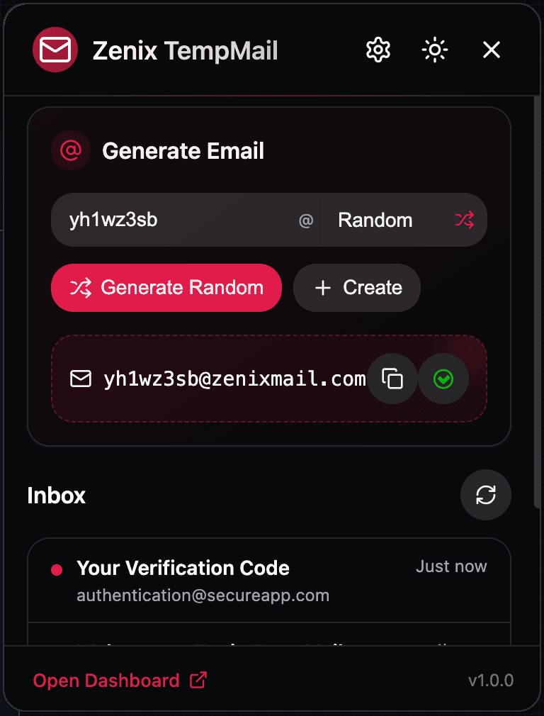Image resolution: width=544 pixels, height=716 pixels.
Task: Open the Random domain dropdown
Action: (404, 220)
